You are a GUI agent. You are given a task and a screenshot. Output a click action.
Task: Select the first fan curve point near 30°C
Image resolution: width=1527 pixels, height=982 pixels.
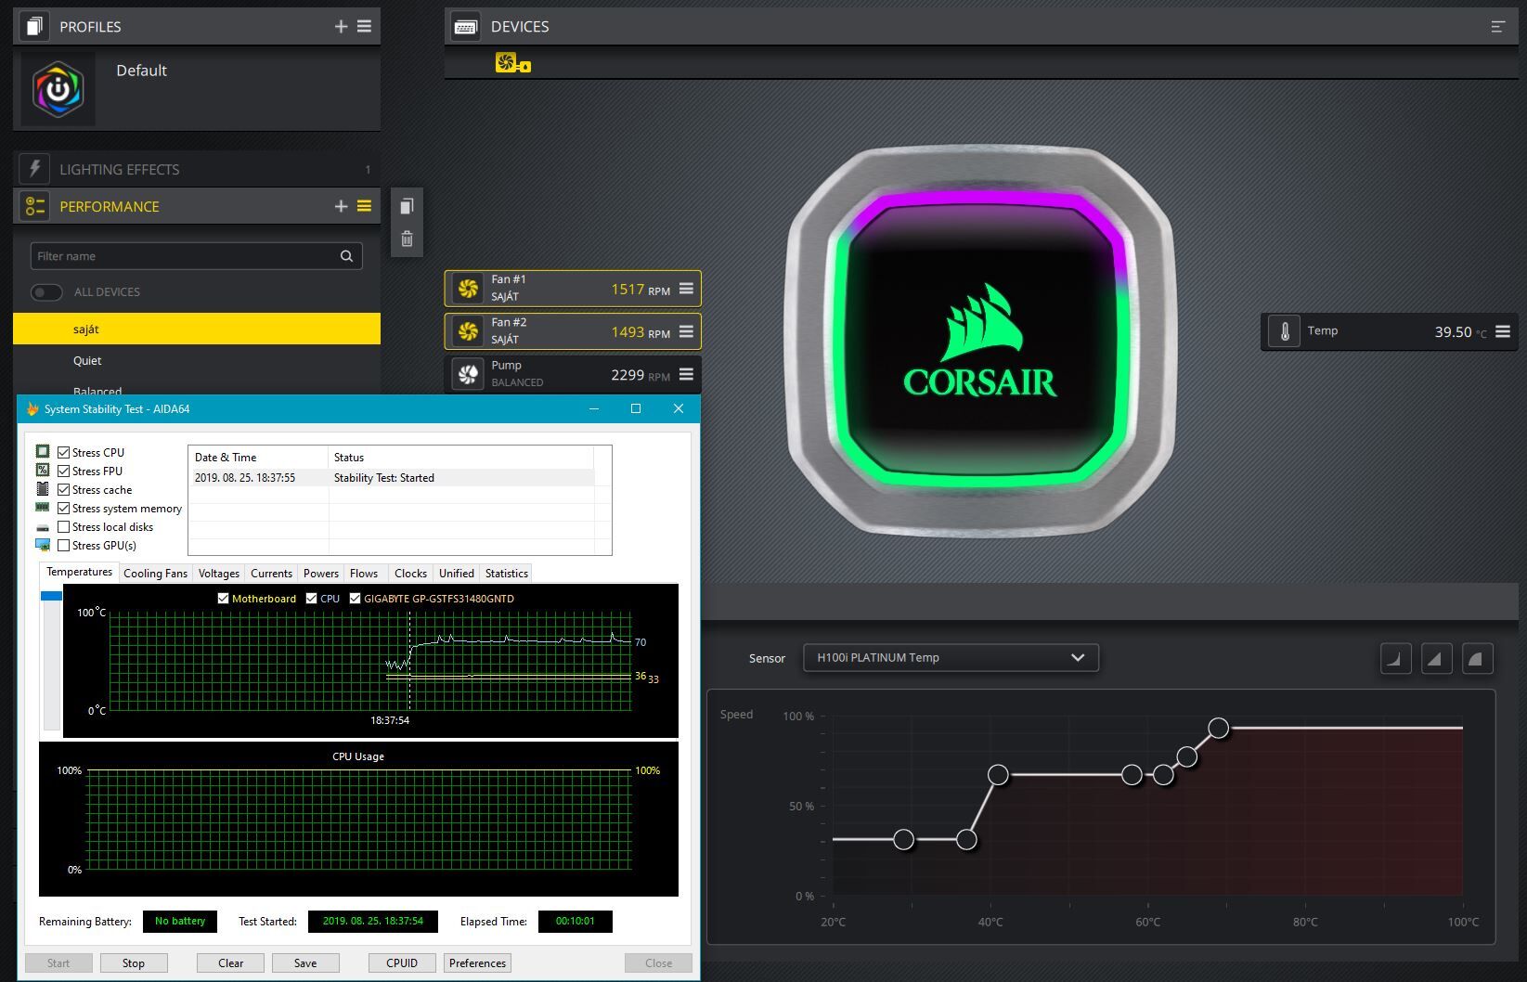[x=903, y=839]
